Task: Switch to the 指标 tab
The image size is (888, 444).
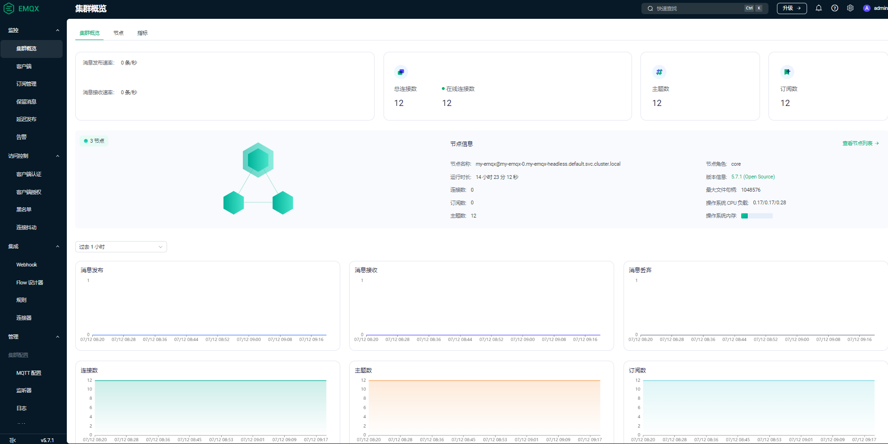Action: pos(142,33)
